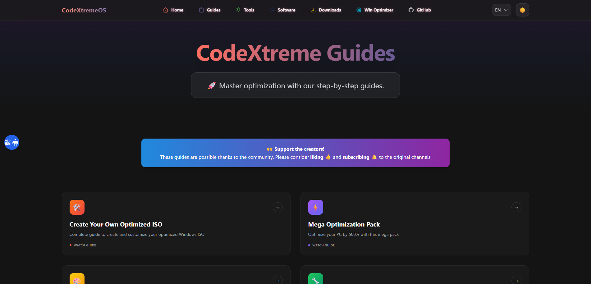The width and height of the screenshot is (591, 284).
Task: Select the Software navigation item
Action: [282, 10]
